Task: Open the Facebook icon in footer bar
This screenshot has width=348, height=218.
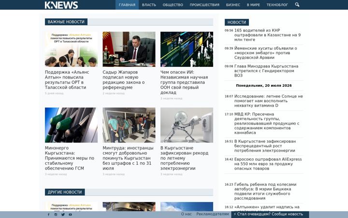Action: (49, 215)
